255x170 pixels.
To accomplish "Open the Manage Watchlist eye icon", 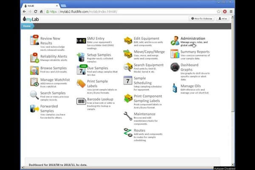I will [x=34, y=82].
